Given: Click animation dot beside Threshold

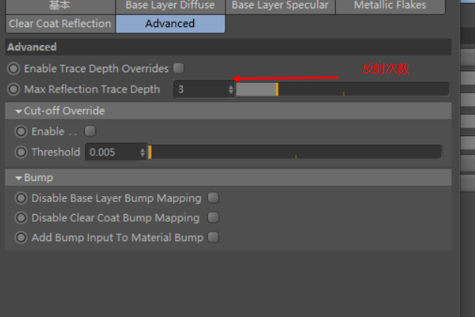Looking at the screenshot, I should pyautogui.click(x=21, y=152).
